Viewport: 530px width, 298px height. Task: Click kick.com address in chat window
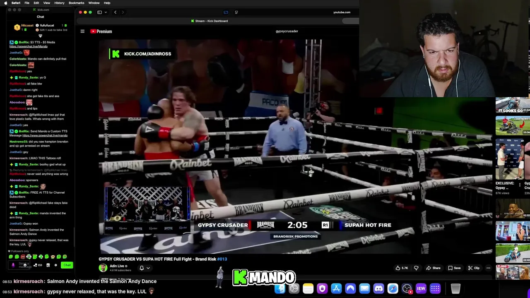pos(43,10)
